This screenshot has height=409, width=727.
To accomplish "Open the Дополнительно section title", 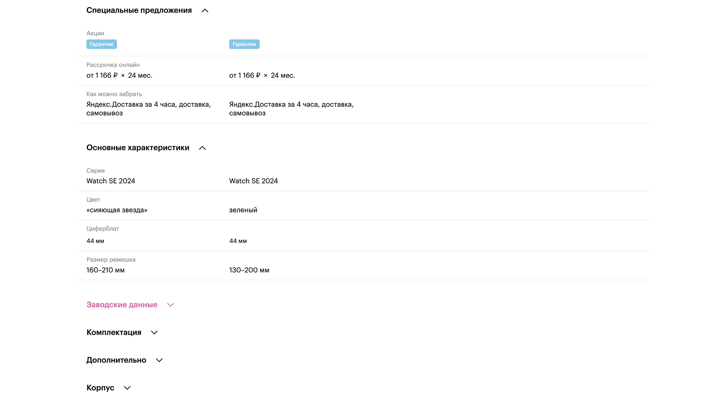I will (x=116, y=360).
